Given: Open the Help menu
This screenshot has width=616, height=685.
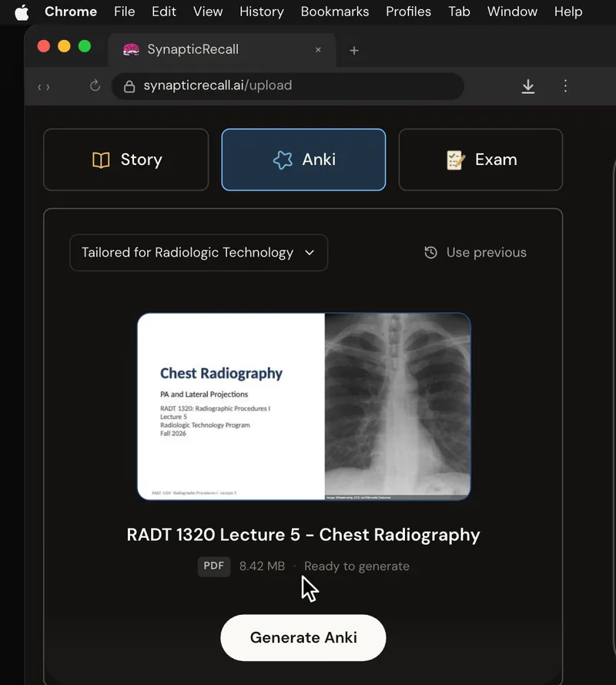Looking at the screenshot, I should [568, 12].
